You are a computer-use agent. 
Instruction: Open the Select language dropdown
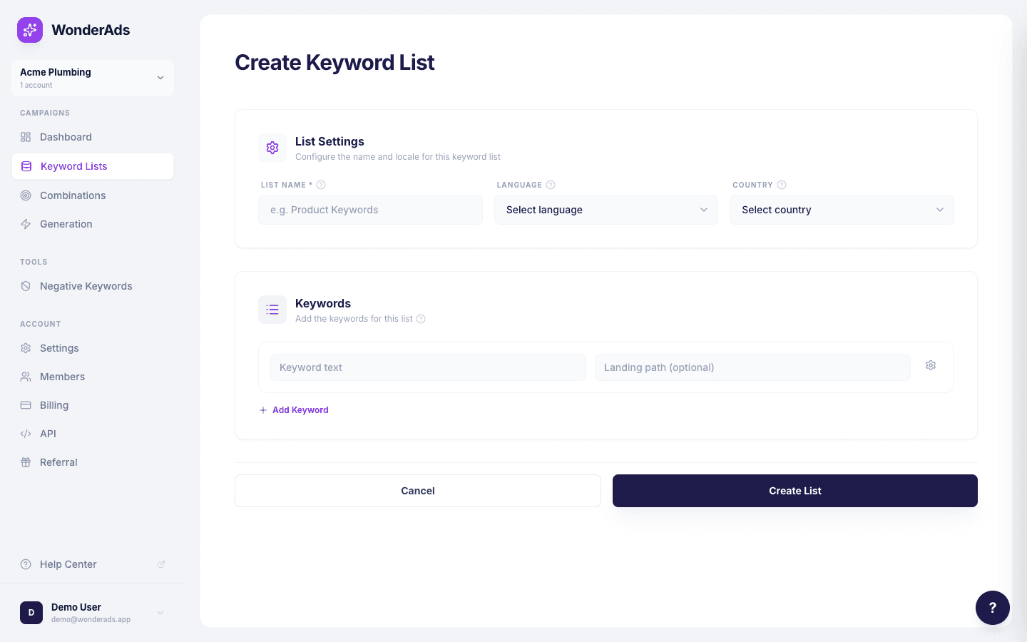[x=606, y=209]
